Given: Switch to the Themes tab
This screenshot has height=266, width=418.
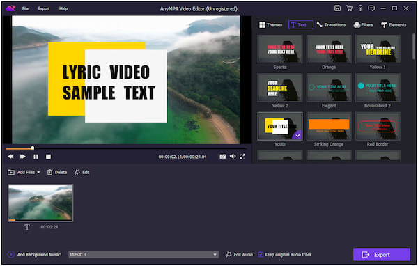Looking at the screenshot, I should pyautogui.click(x=270, y=25).
